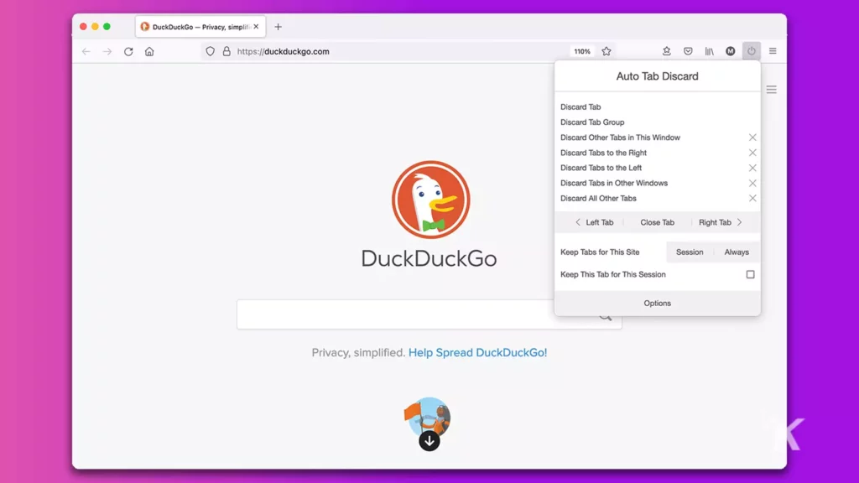Image resolution: width=859 pixels, height=483 pixels.
Task: Click the Auto Tab Discard title
Action: 658,76
